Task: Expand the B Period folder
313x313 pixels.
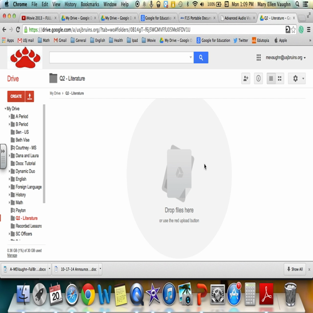Action: point(9,124)
